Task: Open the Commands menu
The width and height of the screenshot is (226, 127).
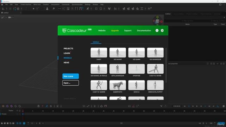Action: click(66, 5)
